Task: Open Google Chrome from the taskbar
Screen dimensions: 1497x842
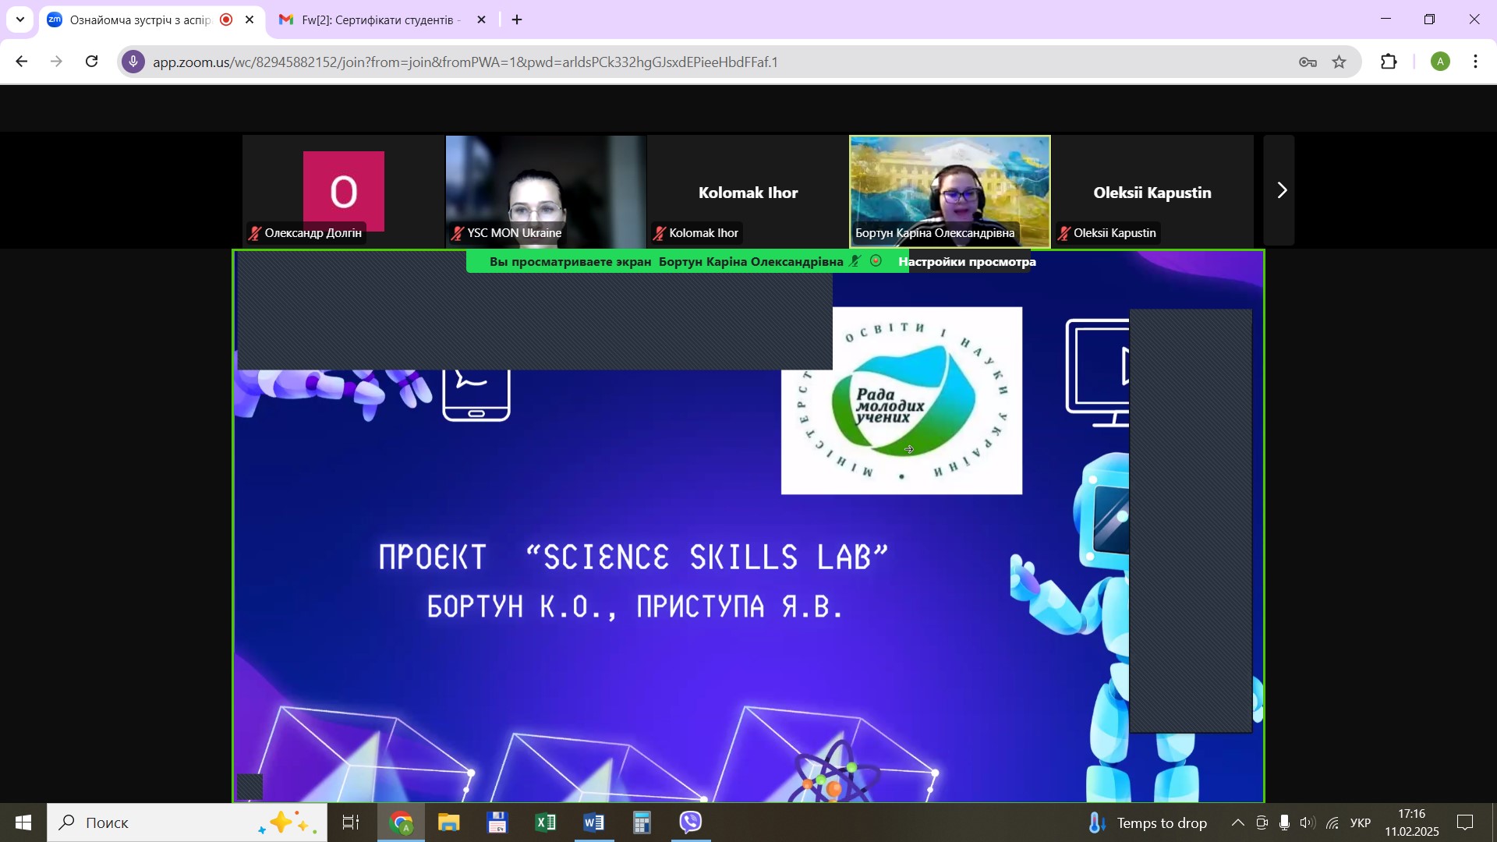Action: 401,823
